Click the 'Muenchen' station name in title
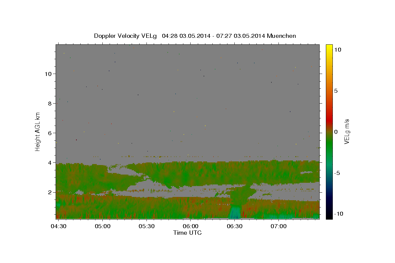Screen dimensions: 395x263 (x=281, y=36)
